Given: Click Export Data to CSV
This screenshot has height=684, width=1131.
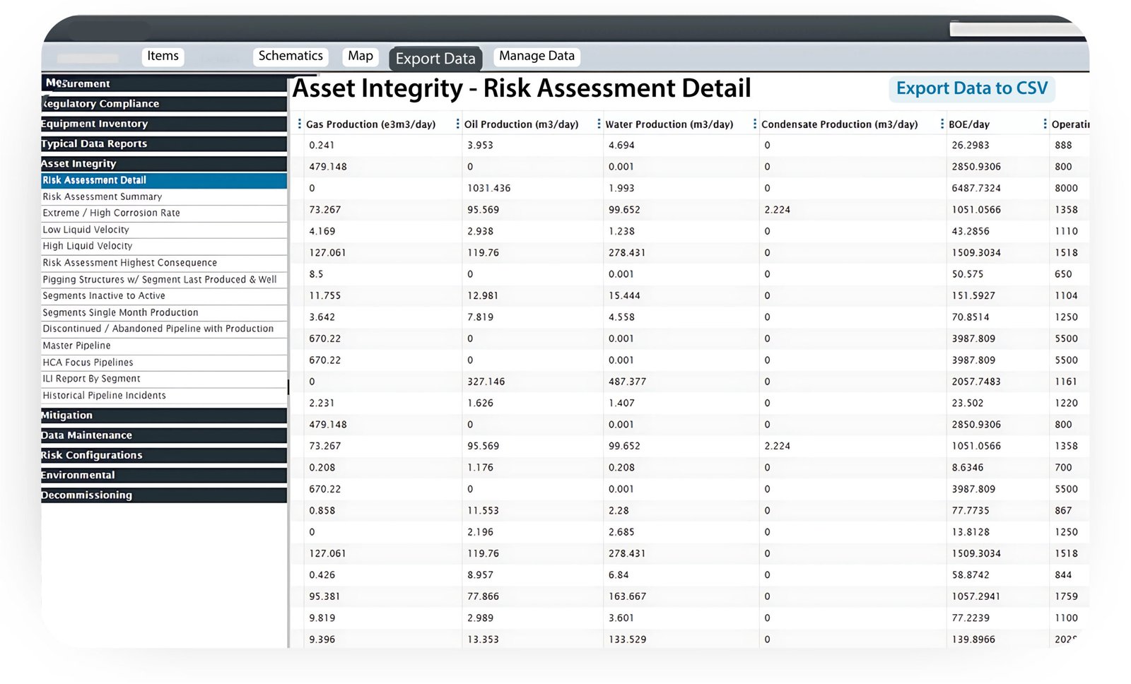Looking at the screenshot, I should click(x=971, y=88).
